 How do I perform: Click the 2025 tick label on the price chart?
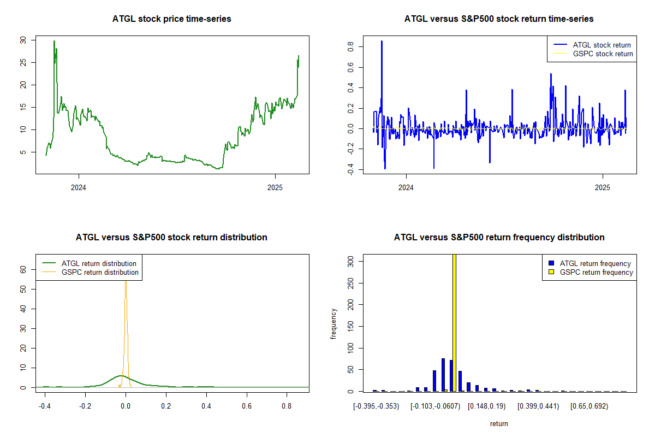click(x=275, y=186)
